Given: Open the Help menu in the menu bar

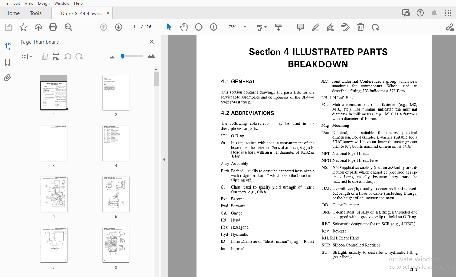Looking at the screenshot, I should click(78, 3).
